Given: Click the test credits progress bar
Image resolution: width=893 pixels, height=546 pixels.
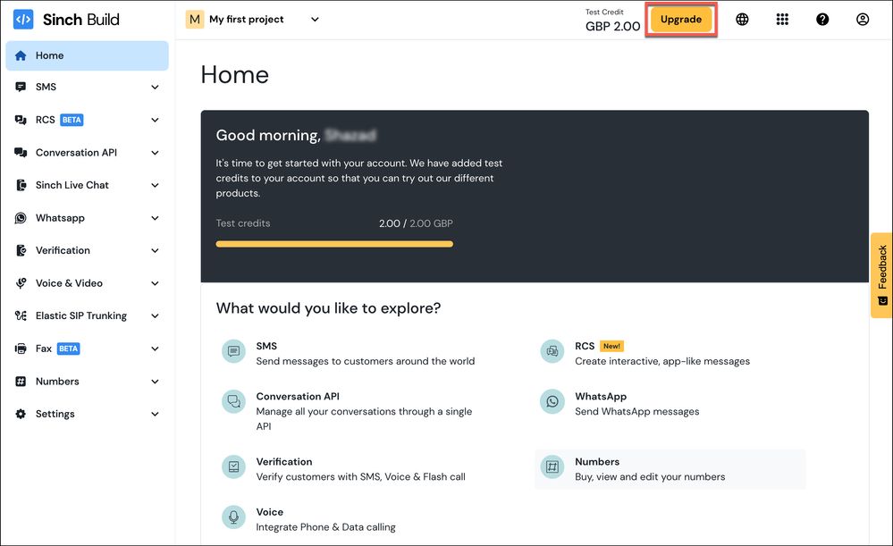Looking at the screenshot, I should (334, 244).
